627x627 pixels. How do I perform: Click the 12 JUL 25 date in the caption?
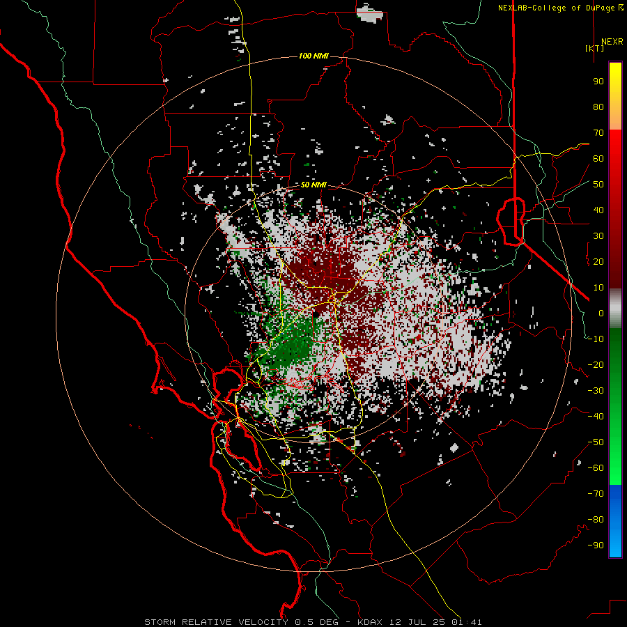click(x=417, y=622)
